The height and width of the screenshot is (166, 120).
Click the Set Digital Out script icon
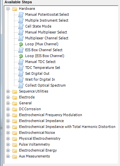(21, 74)
